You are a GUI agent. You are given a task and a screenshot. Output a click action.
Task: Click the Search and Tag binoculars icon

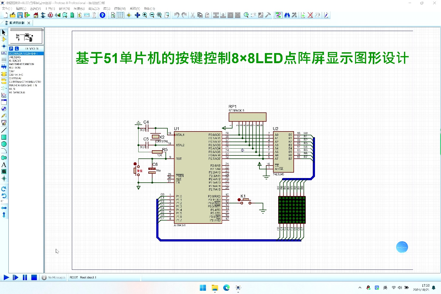pos(287,15)
